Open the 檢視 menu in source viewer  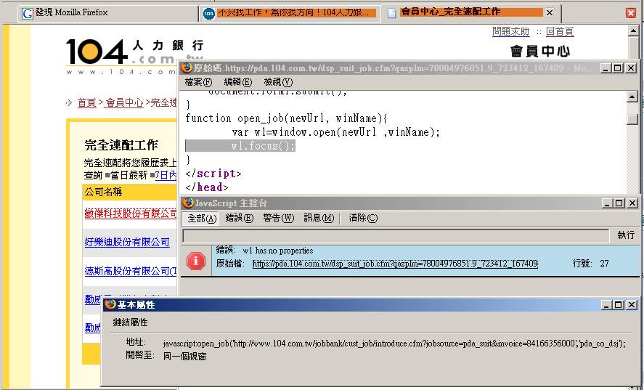pos(278,82)
